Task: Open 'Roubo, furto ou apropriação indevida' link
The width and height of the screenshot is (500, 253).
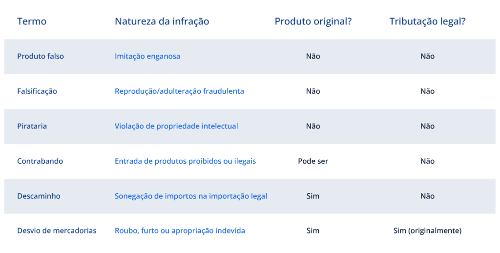Action: tap(180, 231)
